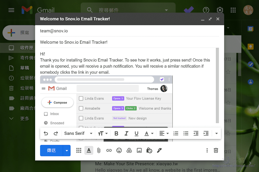This screenshot has height=172, width=259.
Task: Open the compose more options menu
Action: click(207, 150)
